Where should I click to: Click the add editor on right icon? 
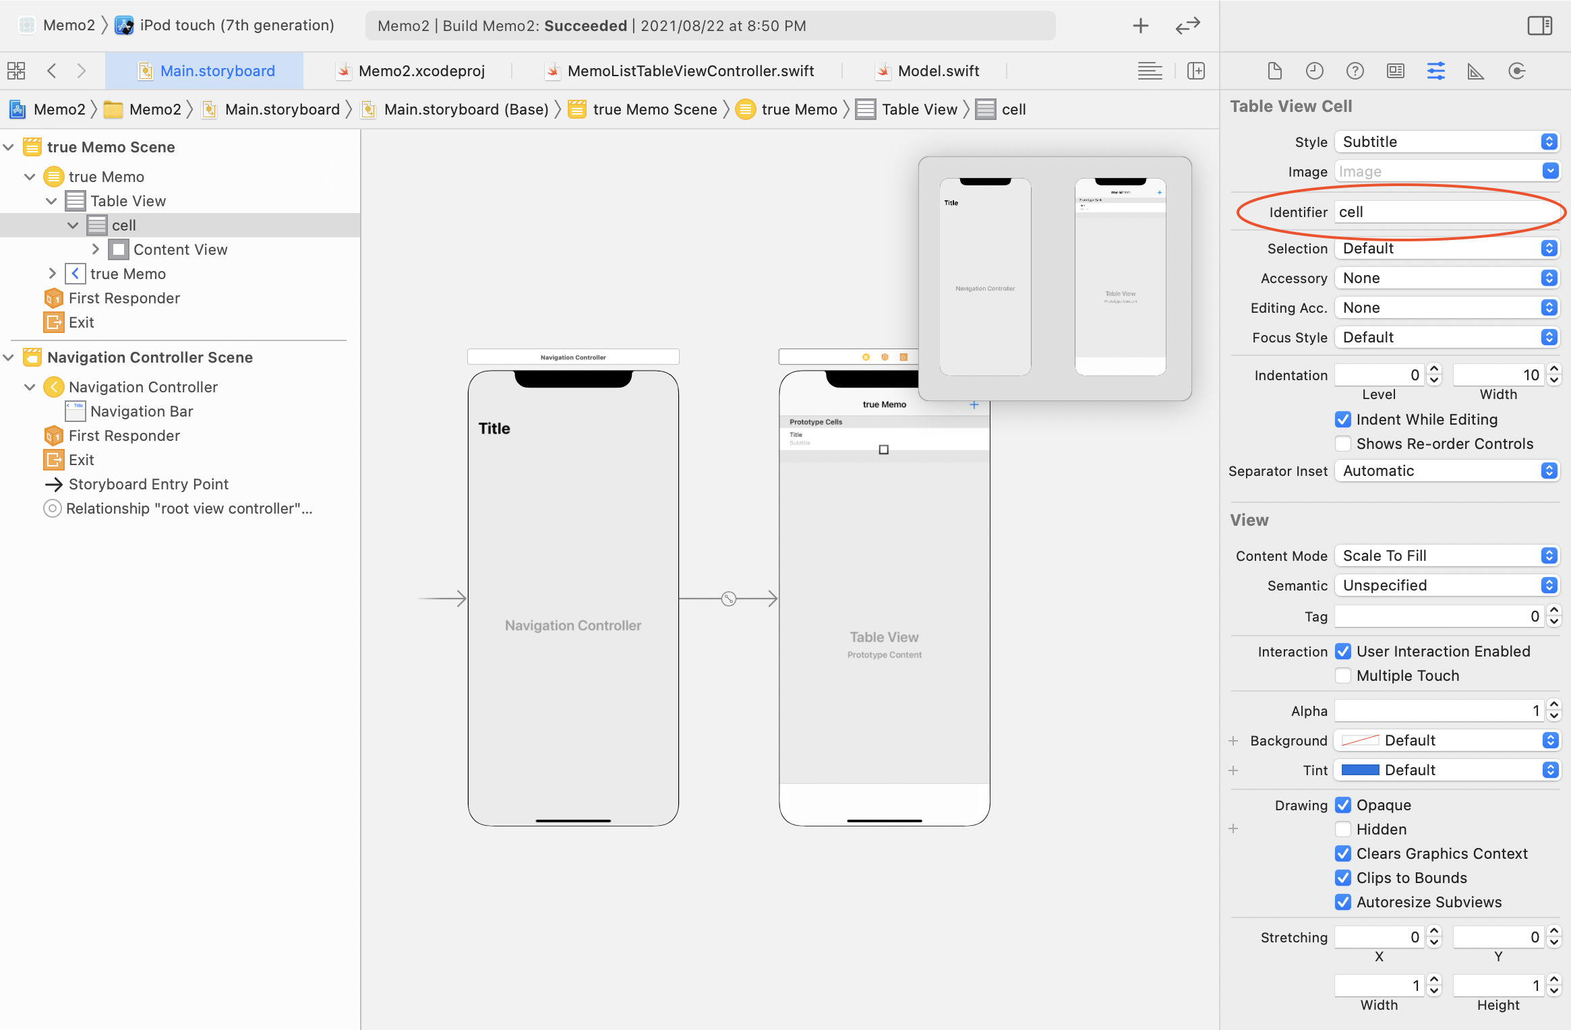tap(1195, 71)
